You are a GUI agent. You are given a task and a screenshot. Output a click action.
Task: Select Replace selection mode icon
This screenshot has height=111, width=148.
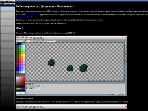click(x=27, y=41)
